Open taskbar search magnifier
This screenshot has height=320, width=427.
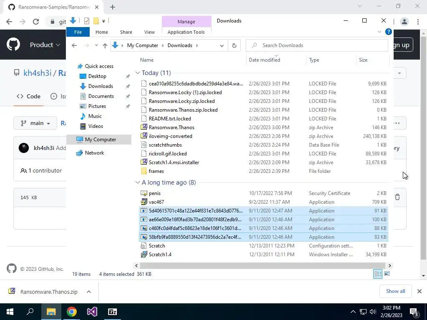pos(30,312)
